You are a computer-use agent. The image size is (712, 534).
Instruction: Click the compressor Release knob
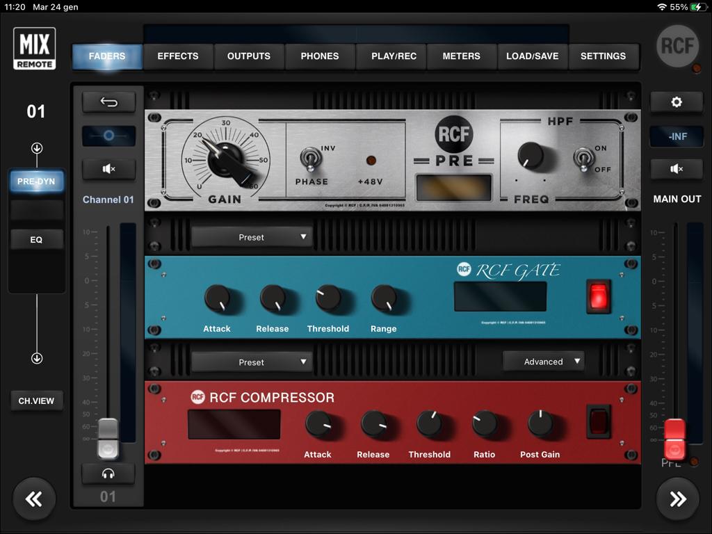tap(374, 425)
